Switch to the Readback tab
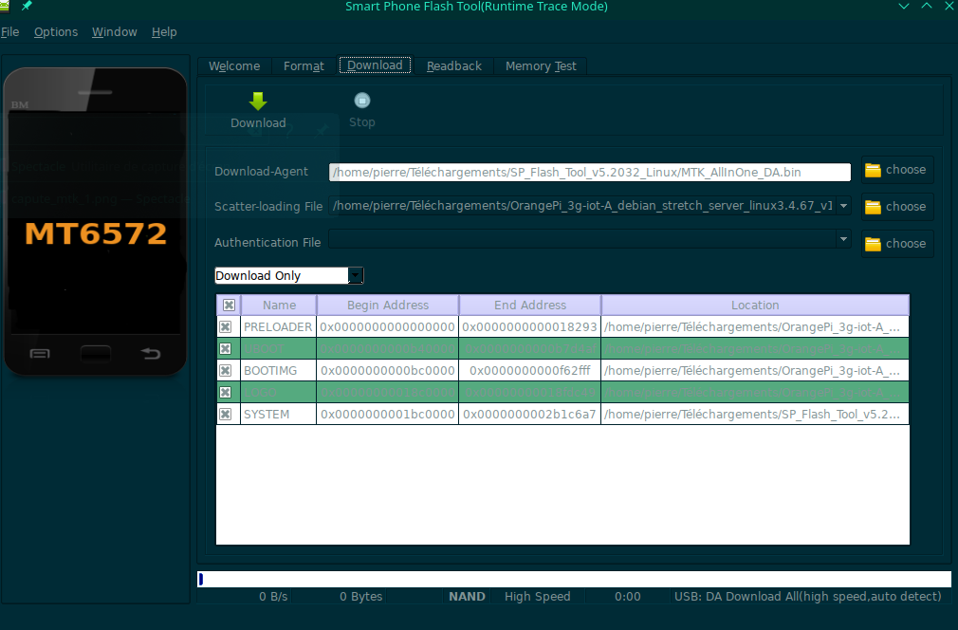 point(453,66)
